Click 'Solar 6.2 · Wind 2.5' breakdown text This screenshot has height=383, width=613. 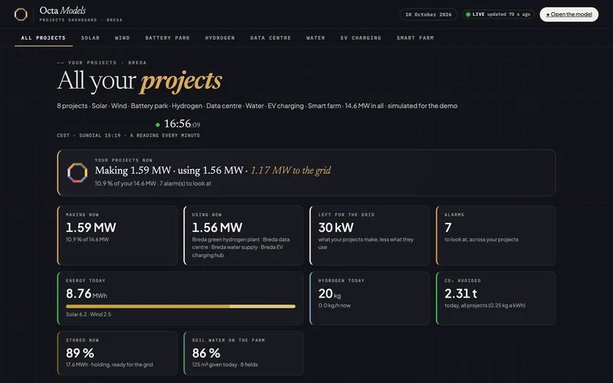[88, 314]
